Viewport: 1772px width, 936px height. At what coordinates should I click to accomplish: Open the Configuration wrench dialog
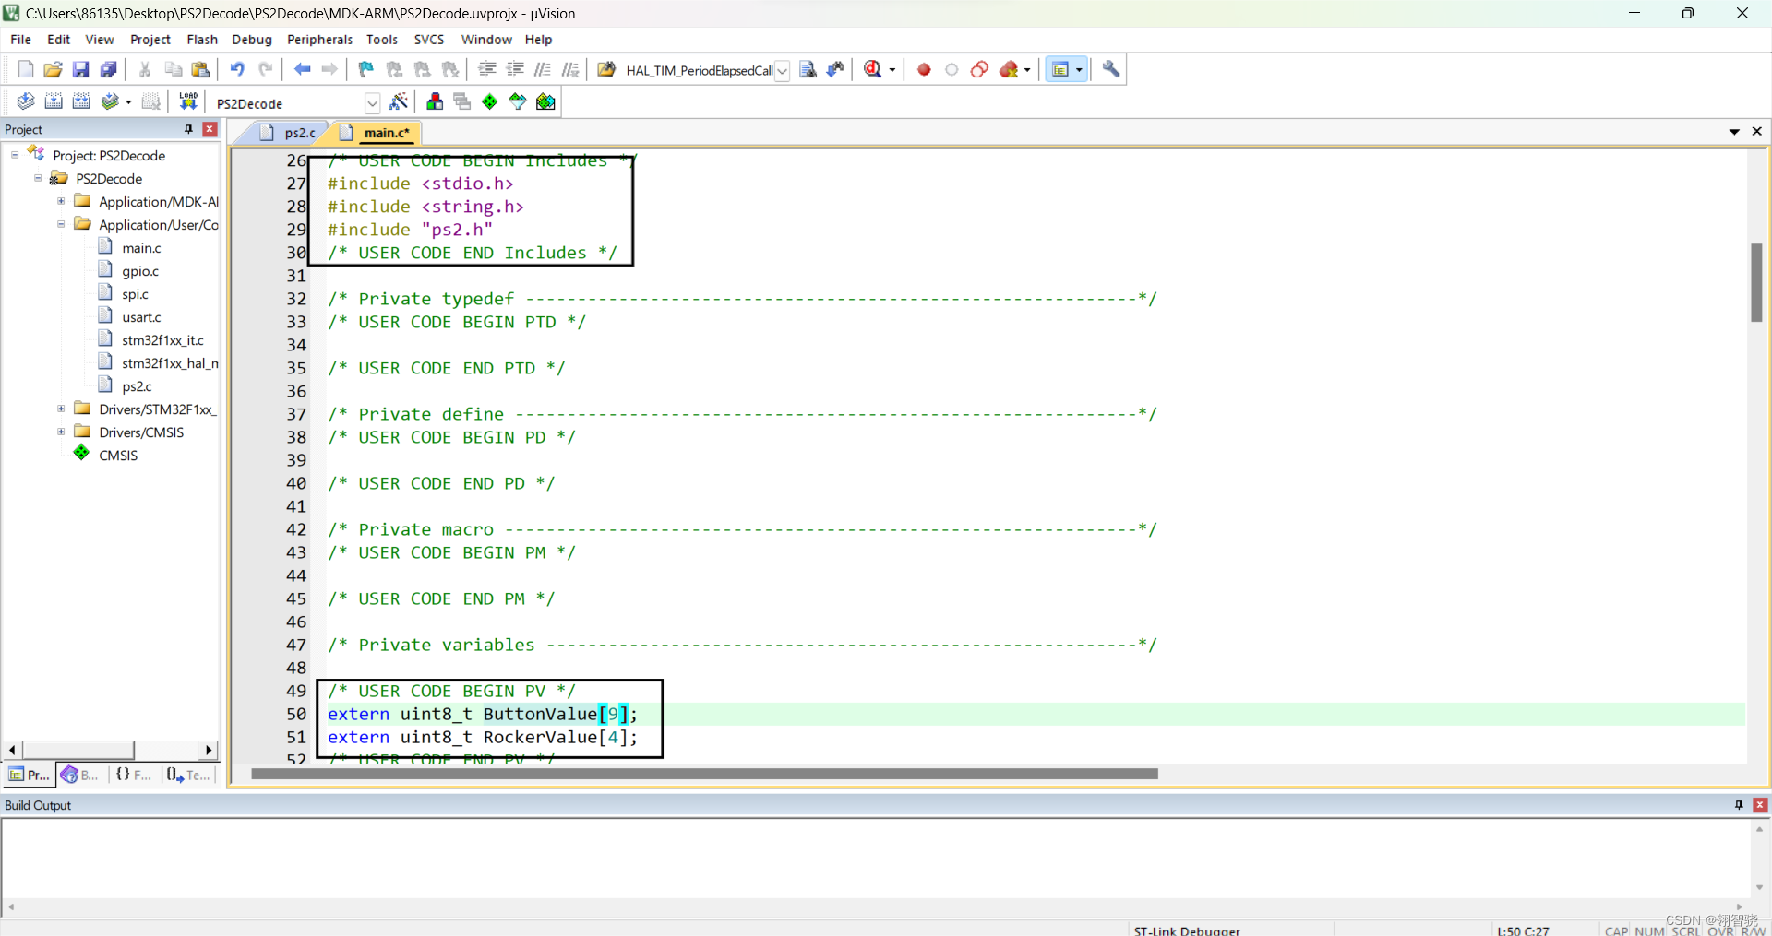tap(1110, 69)
